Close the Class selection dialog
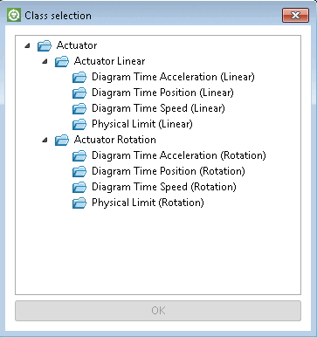Viewport: 317px width, 337px height. [x=295, y=15]
